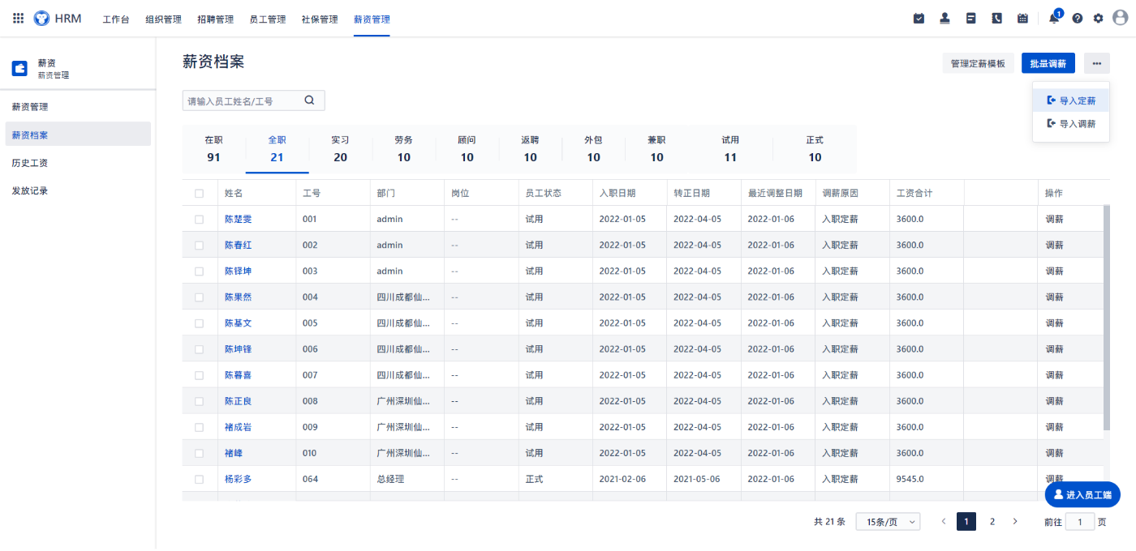
Task: Click the blue wallet icon beside 薪资
Action: pos(19,68)
